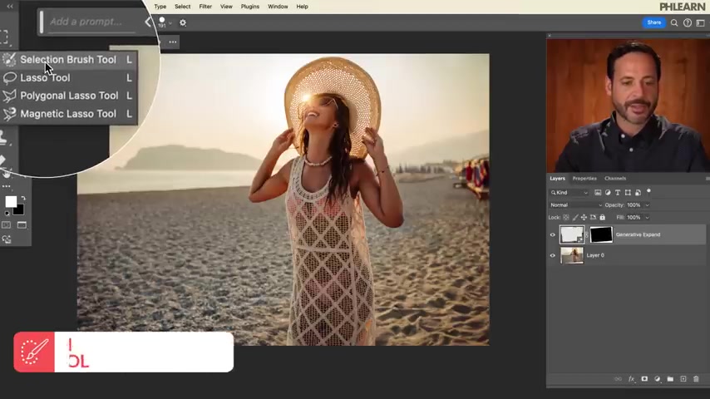The image size is (710, 399).
Task: Add a layer mask
Action: tap(644, 379)
